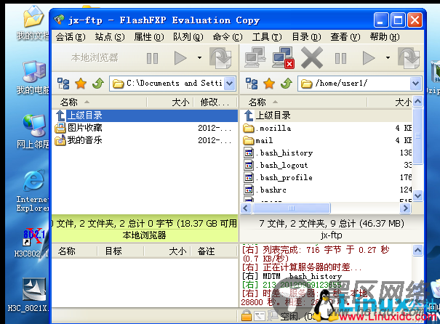Click the local pane pause button

153,58
